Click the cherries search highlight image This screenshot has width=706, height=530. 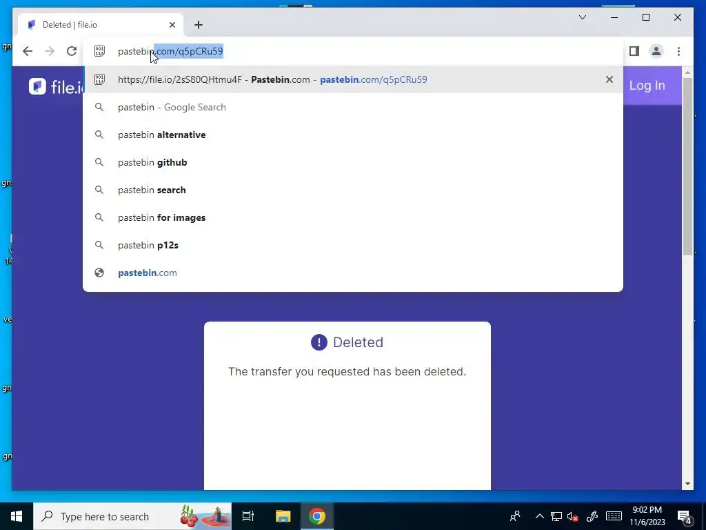pos(205,516)
